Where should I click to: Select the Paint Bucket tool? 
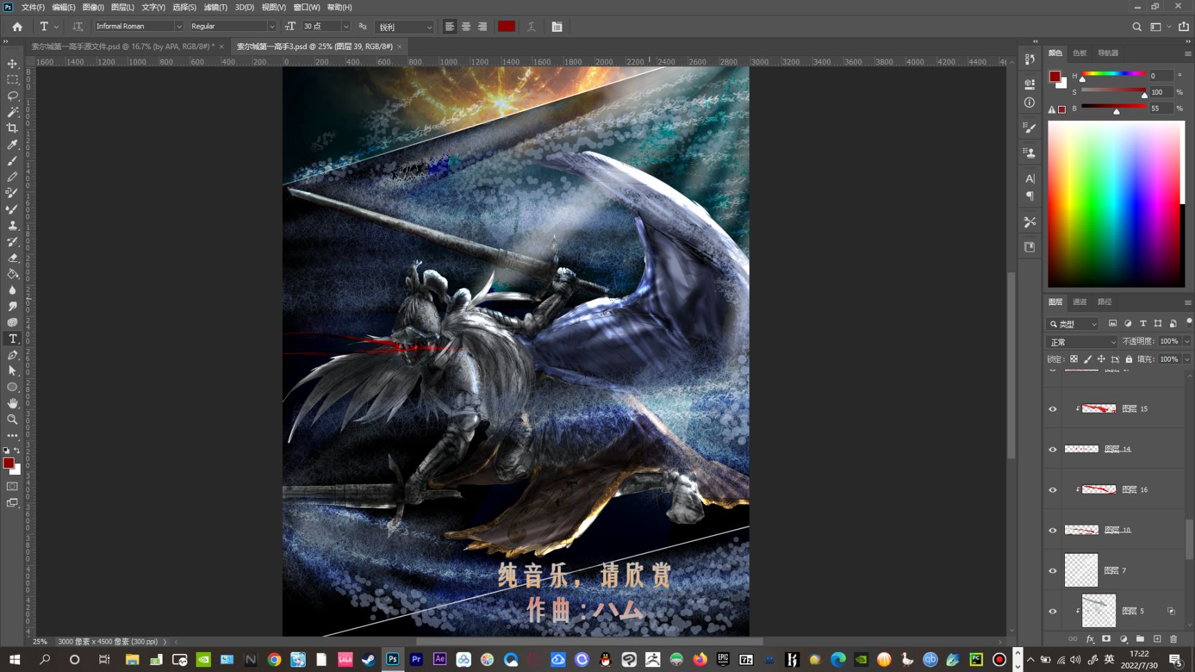coord(12,274)
